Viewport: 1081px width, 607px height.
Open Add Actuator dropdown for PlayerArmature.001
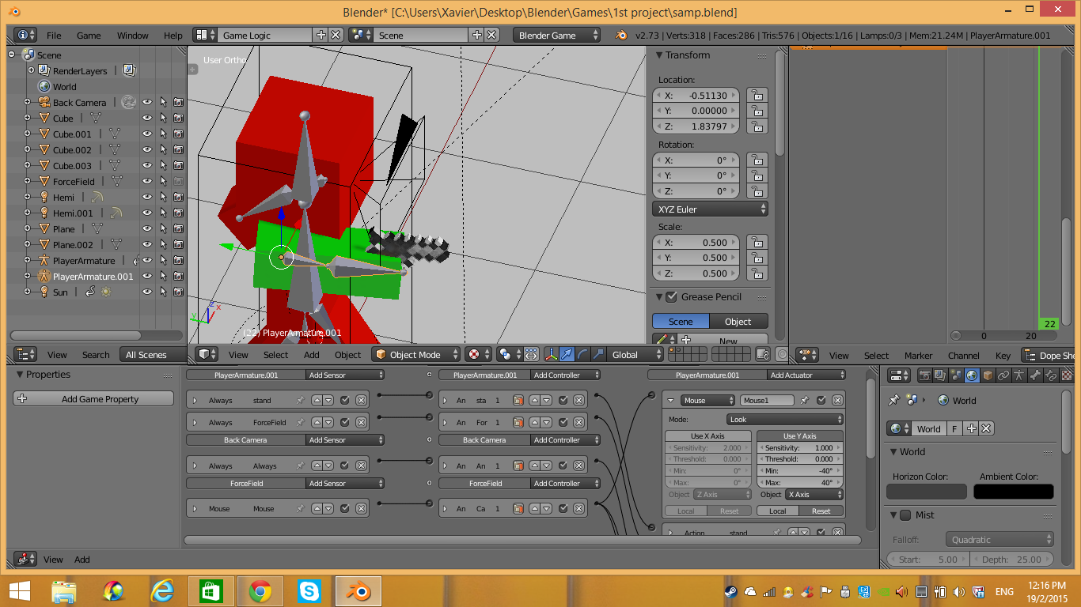coord(806,375)
